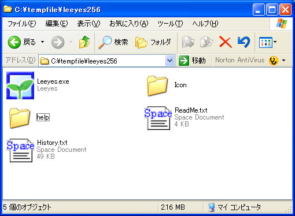The image size is (295, 216).
Task: Select the Icon folder icon
Action: pyautogui.click(x=157, y=85)
